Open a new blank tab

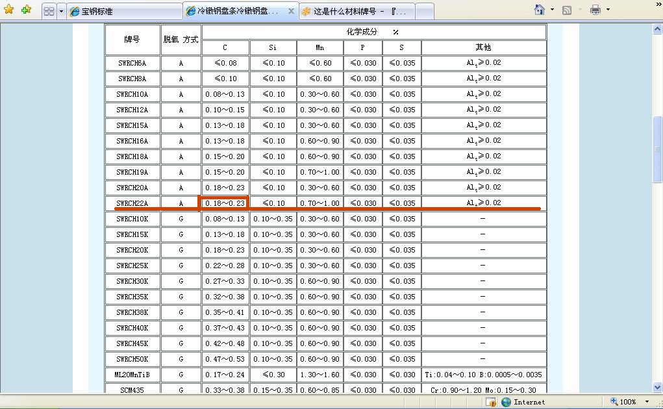[x=425, y=12]
